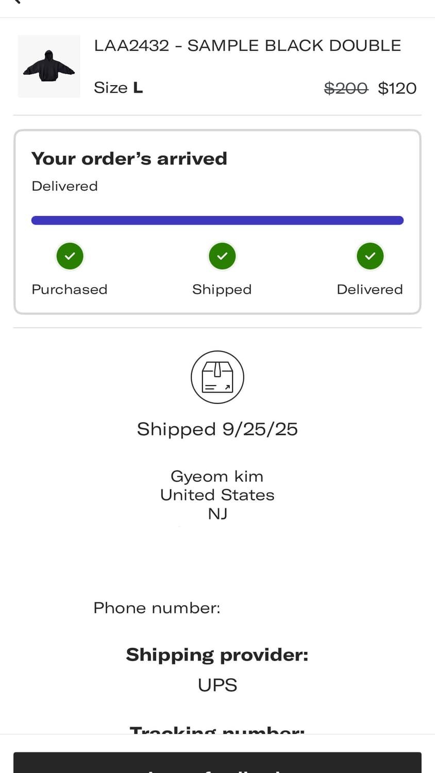Open the black hoodie product thumbnail

(x=49, y=66)
